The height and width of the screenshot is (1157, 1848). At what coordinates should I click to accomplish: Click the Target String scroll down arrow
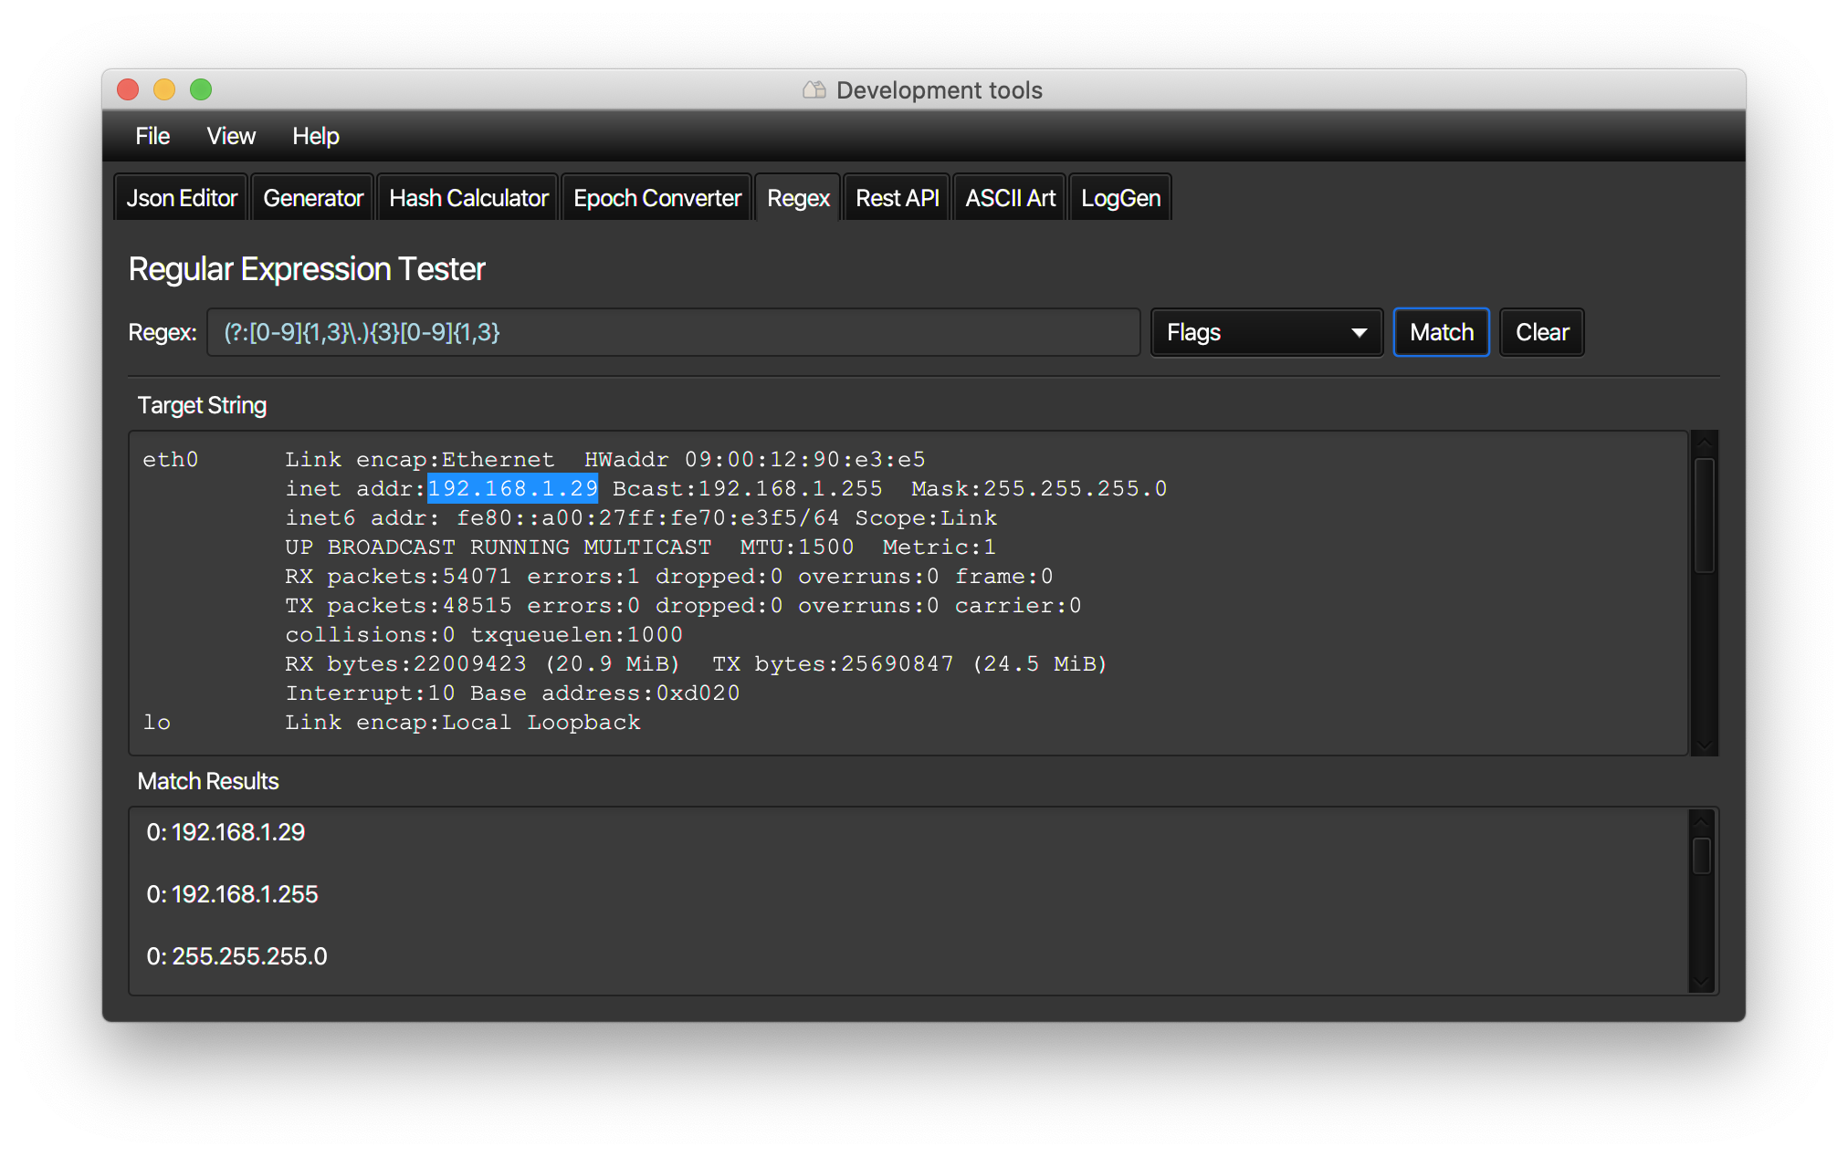click(1704, 745)
